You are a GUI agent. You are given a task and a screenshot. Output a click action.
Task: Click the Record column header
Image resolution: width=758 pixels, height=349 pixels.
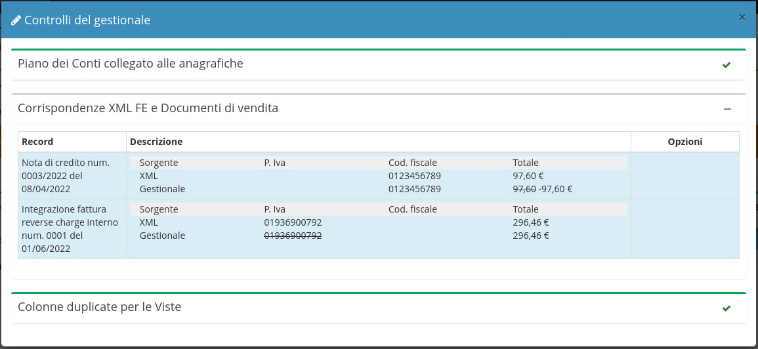pos(37,142)
